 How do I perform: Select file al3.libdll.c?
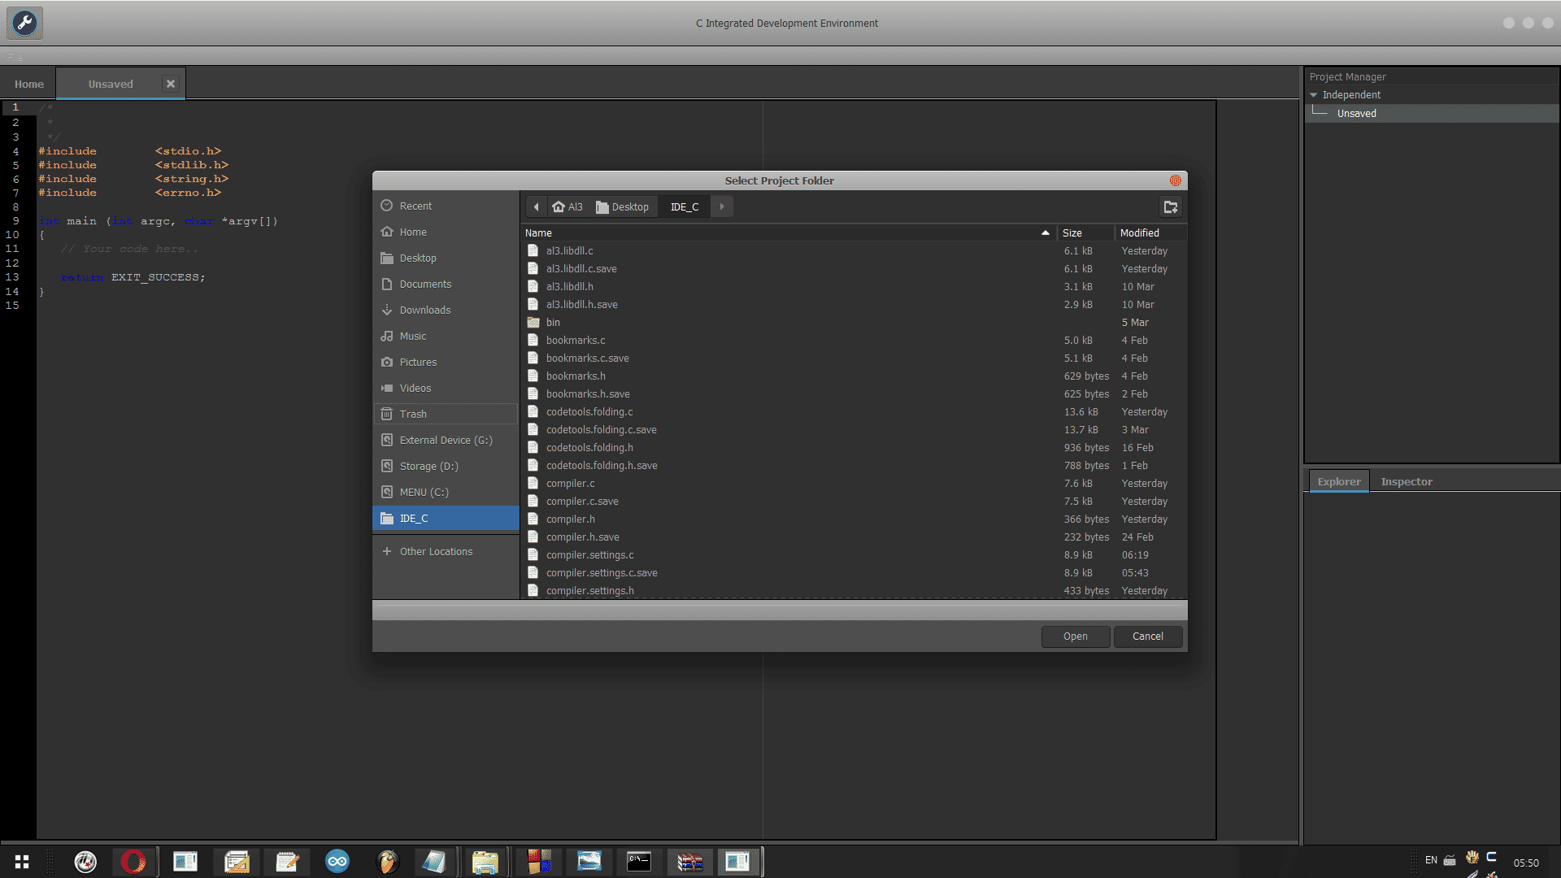click(x=854, y=251)
